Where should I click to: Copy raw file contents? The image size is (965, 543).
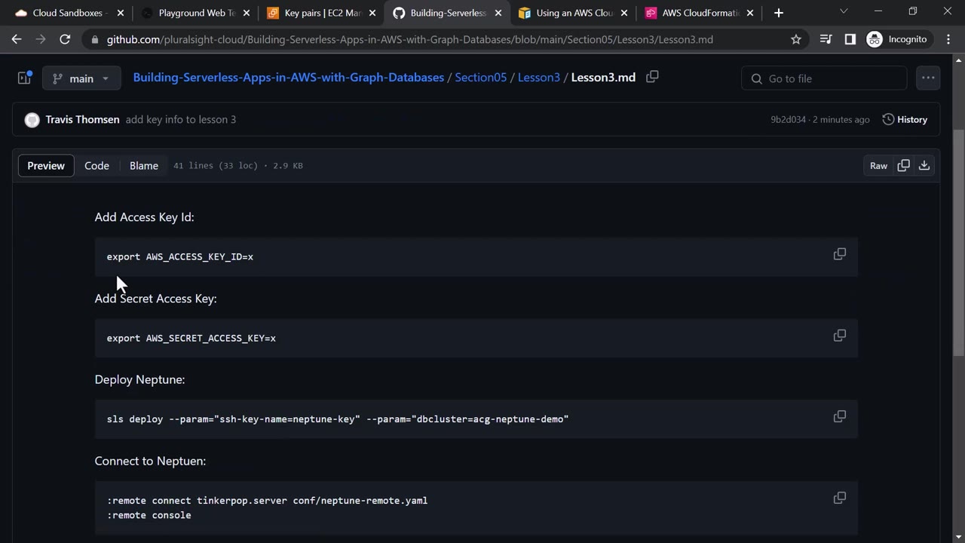(903, 166)
